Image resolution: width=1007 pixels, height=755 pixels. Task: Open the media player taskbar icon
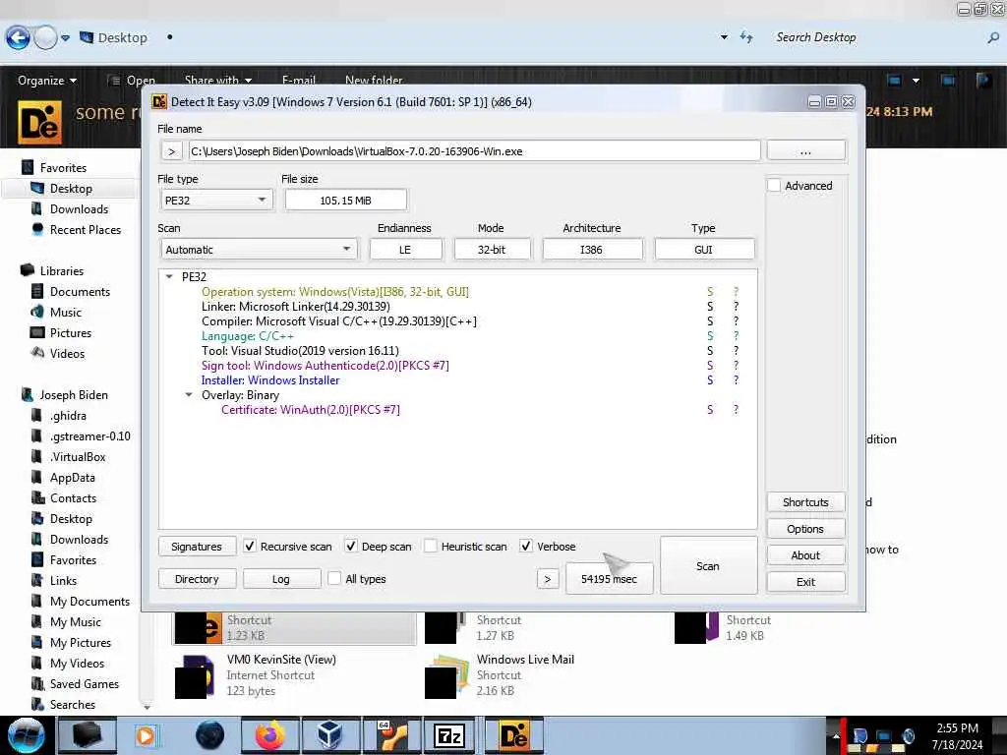146,735
